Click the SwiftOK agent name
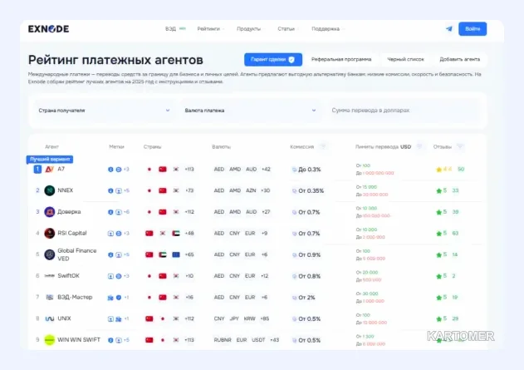The image size is (524, 370). point(68,276)
